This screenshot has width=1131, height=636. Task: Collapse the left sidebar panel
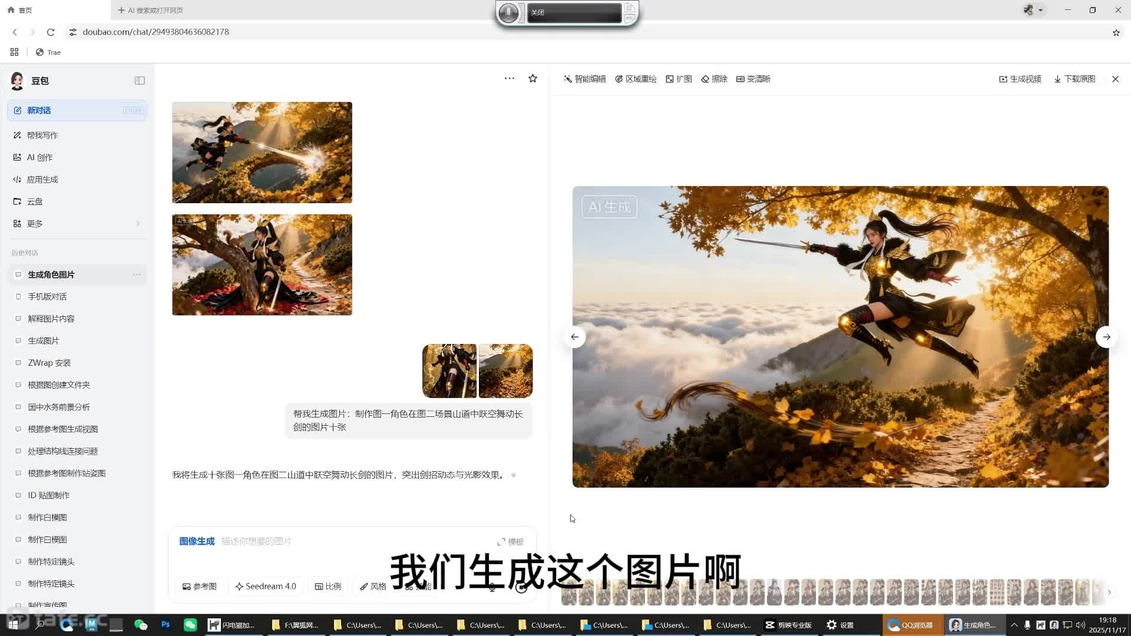tap(140, 81)
